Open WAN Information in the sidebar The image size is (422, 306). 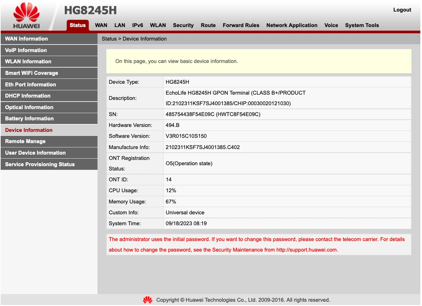pos(49,39)
